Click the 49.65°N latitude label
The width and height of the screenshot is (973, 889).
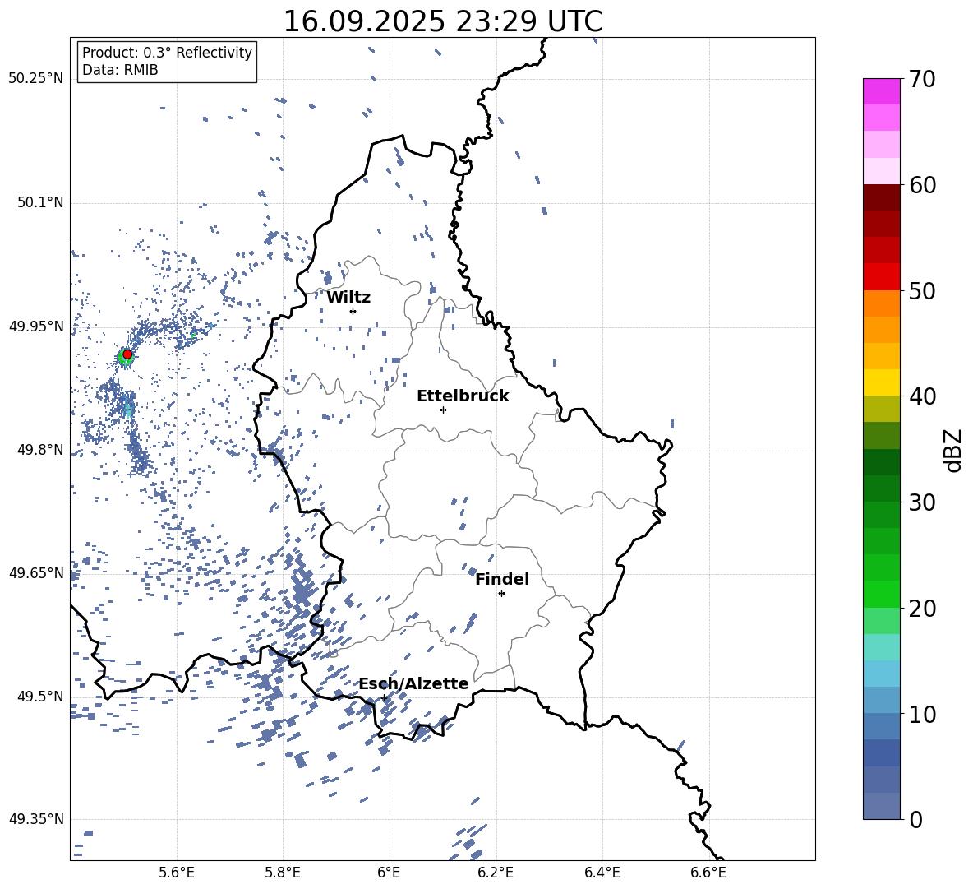(x=36, y=572)
